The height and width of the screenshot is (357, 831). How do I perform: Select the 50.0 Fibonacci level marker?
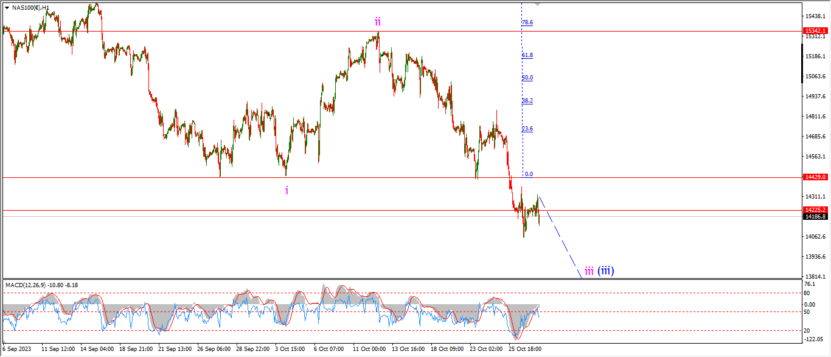(x=527, y=78)
